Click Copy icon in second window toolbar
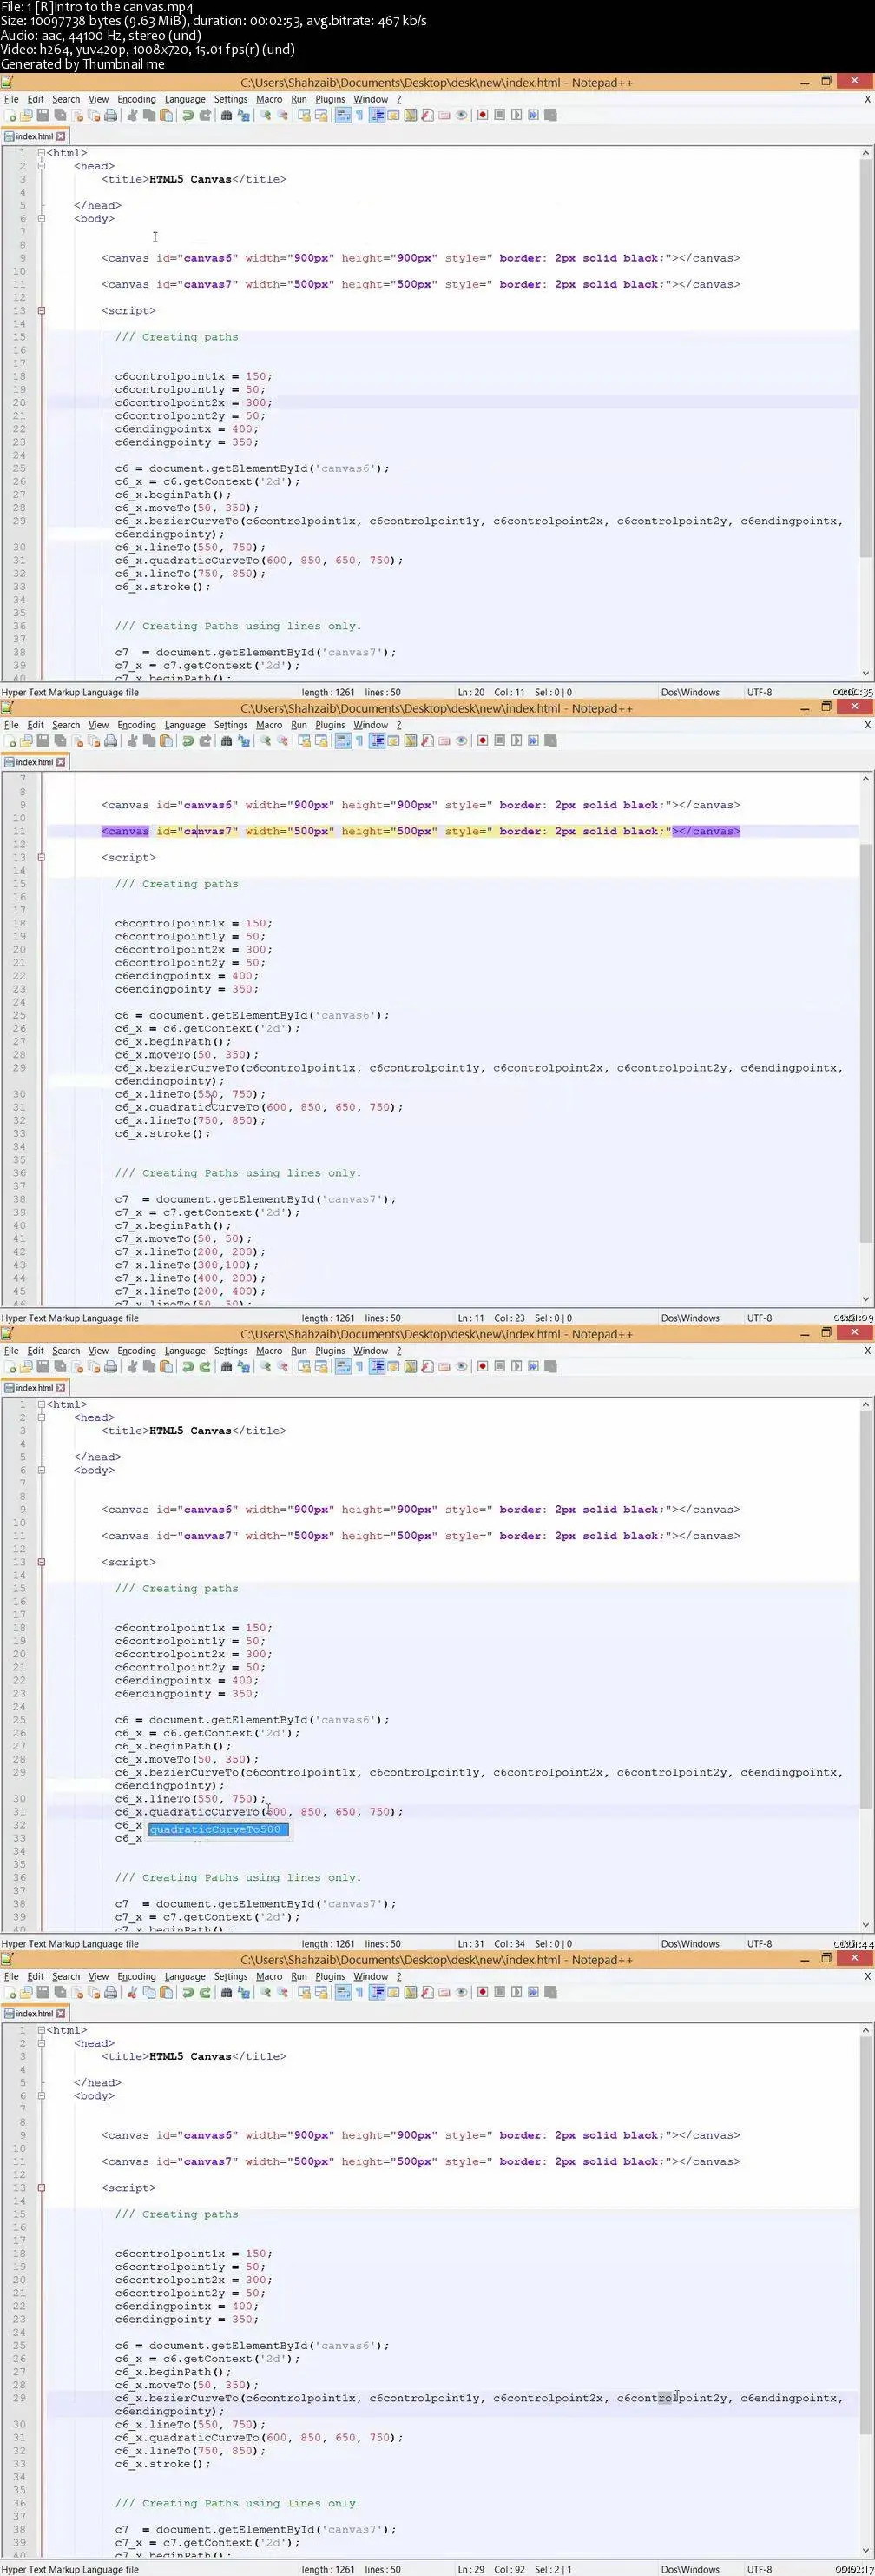 pos(148,741)
